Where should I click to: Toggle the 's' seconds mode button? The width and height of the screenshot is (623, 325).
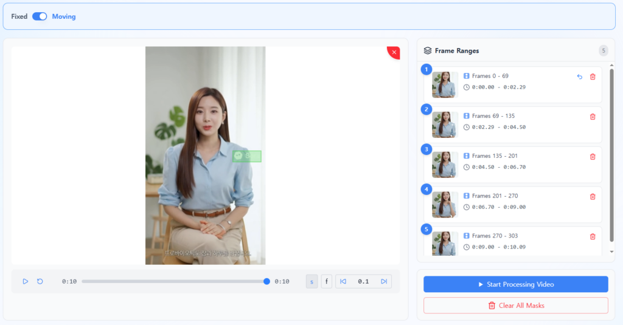[311, 281]
